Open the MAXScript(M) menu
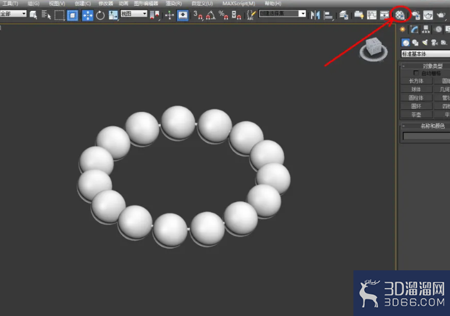 point(238,3)
